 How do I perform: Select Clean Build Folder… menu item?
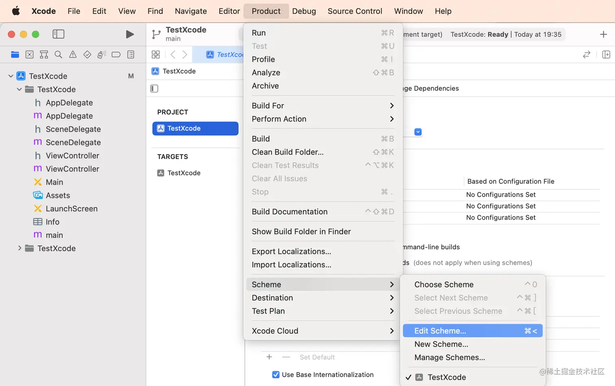288,152
